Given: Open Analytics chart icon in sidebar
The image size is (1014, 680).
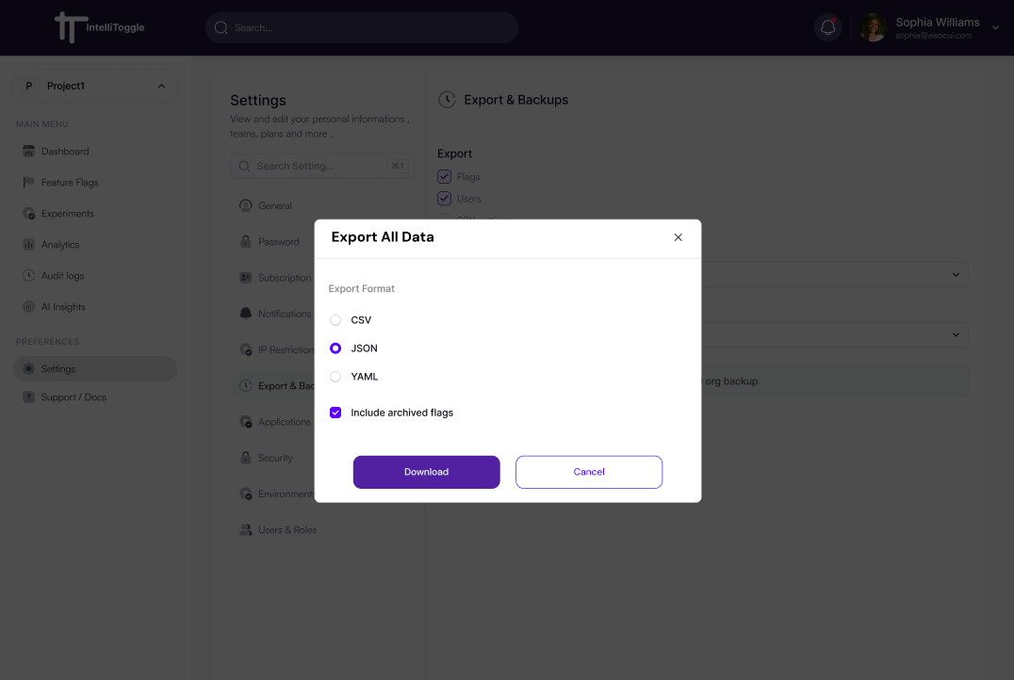Looking at the screenshot, I should tap(28, 245).
